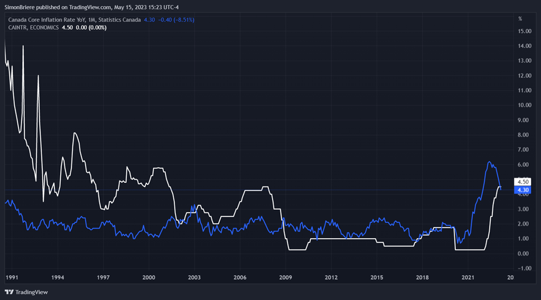
Task: Click the 2000 label on time axis
Action: click(x=148, y=277)
